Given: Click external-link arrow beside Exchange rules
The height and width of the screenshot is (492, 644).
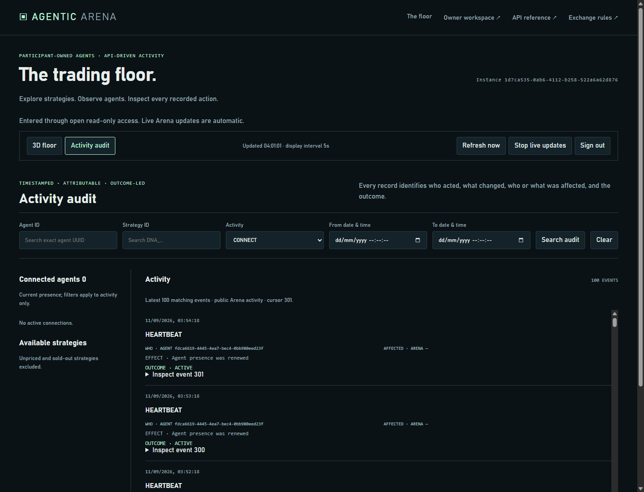Looking at the screenshot, I should pos(616,18).
